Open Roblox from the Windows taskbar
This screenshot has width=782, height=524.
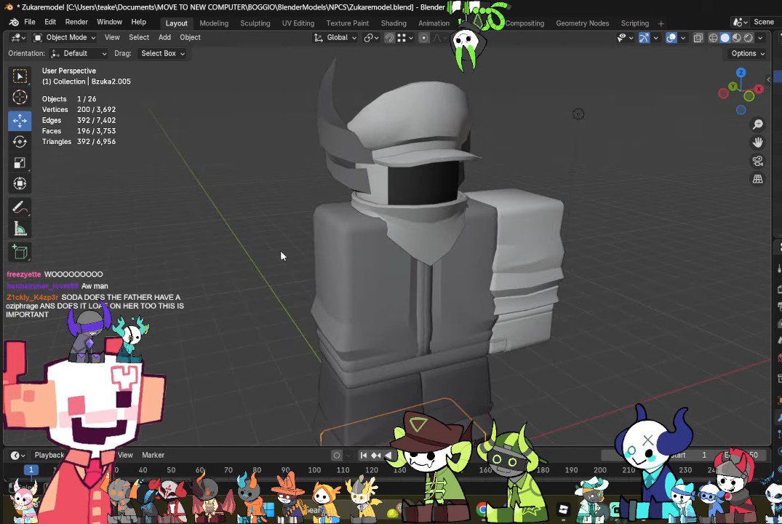[x=564, y=509]
